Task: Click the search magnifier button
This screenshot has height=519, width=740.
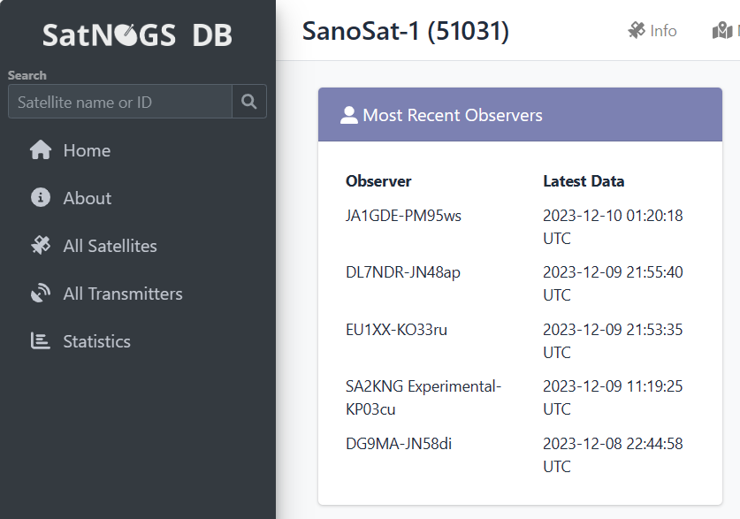Action: tap(249, 102)
